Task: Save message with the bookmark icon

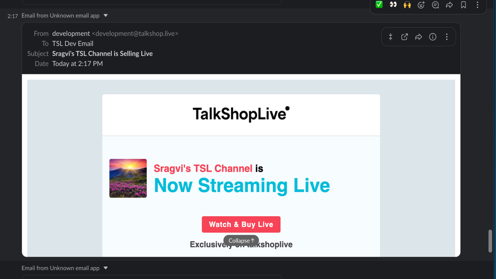Action: [463, 5]
